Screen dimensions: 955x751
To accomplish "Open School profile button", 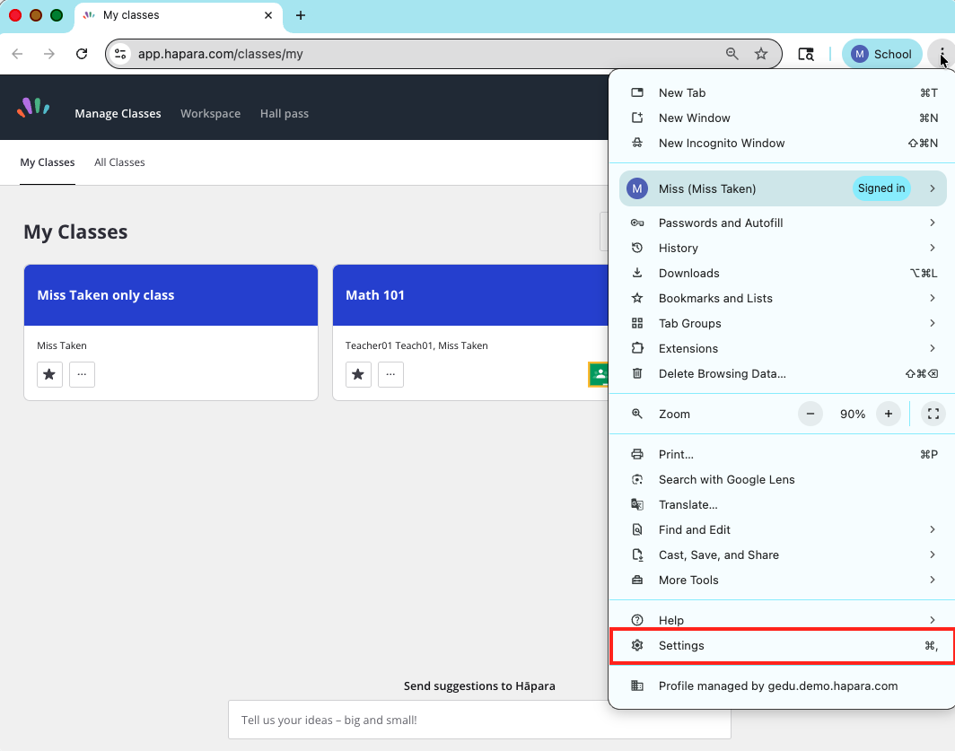I will 882,54.
